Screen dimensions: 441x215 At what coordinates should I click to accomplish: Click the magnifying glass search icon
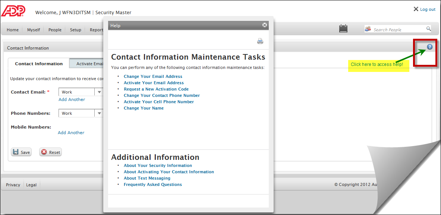pos(428,29)
